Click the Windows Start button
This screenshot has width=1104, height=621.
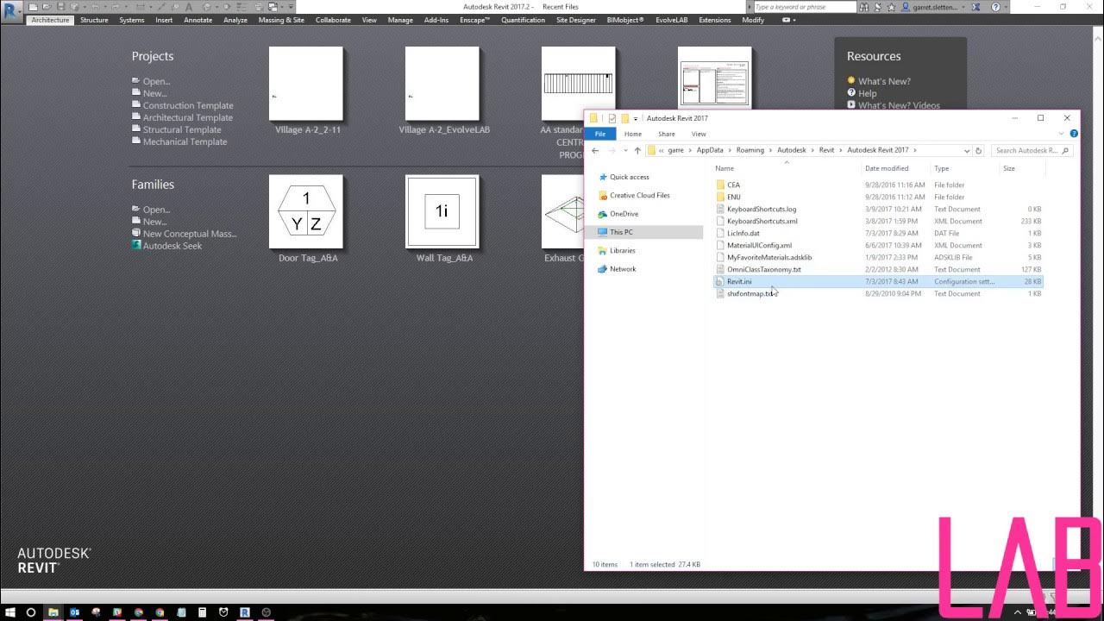tap(9, 612)
